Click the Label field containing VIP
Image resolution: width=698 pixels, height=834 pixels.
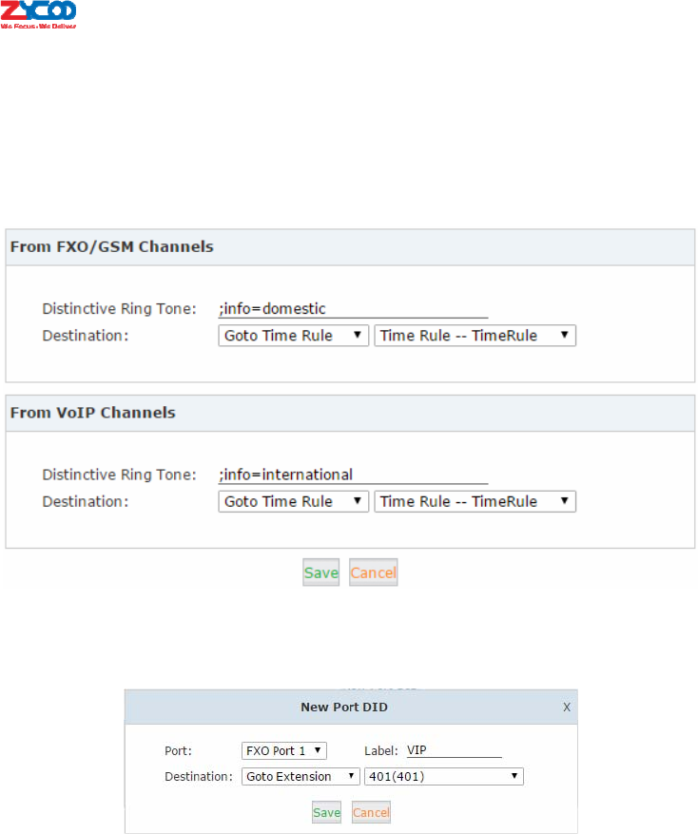(x=453, y=750)
